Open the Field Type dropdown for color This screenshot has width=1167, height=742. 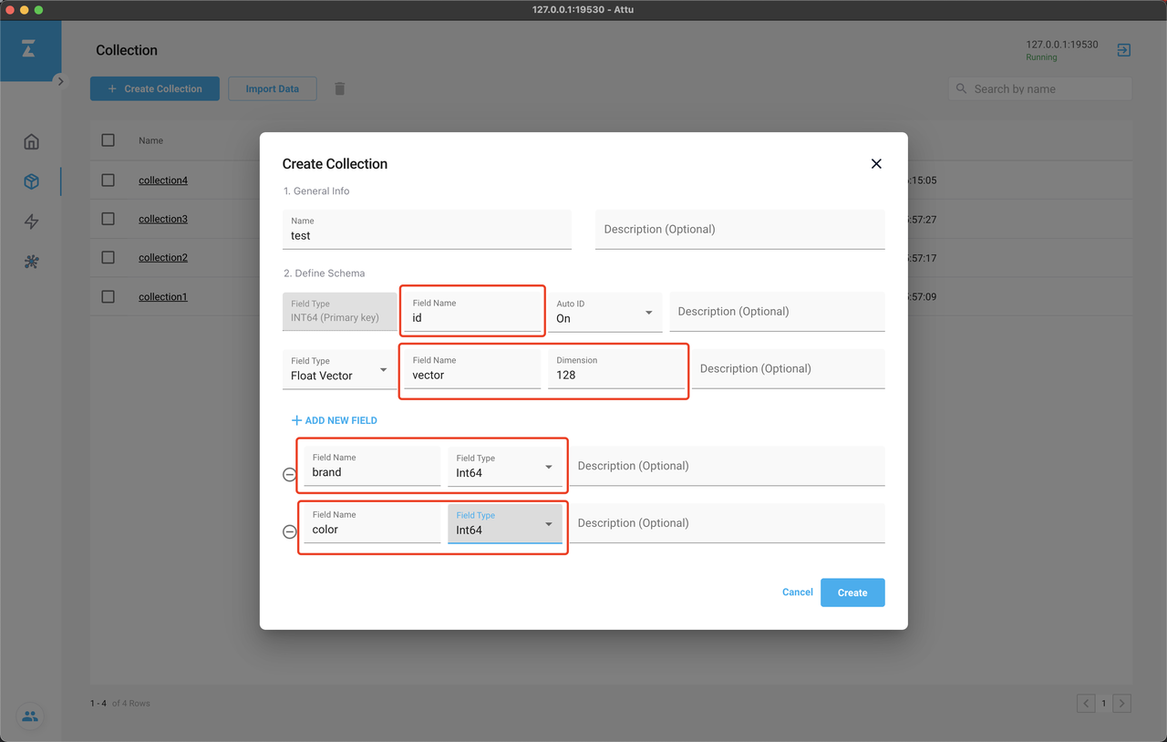point(504,523)
